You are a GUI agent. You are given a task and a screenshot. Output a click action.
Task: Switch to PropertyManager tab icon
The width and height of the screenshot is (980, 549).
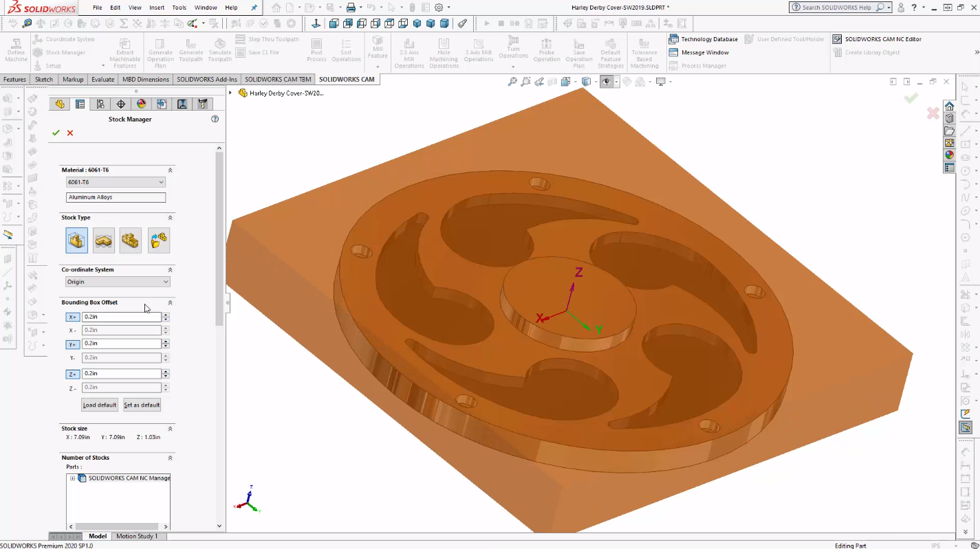pos(80,104)
